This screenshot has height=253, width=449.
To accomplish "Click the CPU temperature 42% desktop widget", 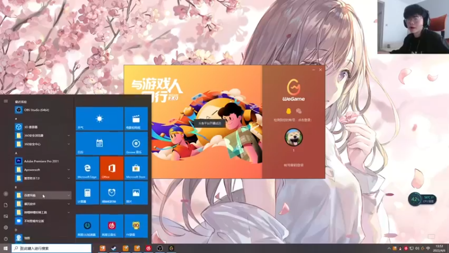I will pyautogui.click(x=423, y=200).
